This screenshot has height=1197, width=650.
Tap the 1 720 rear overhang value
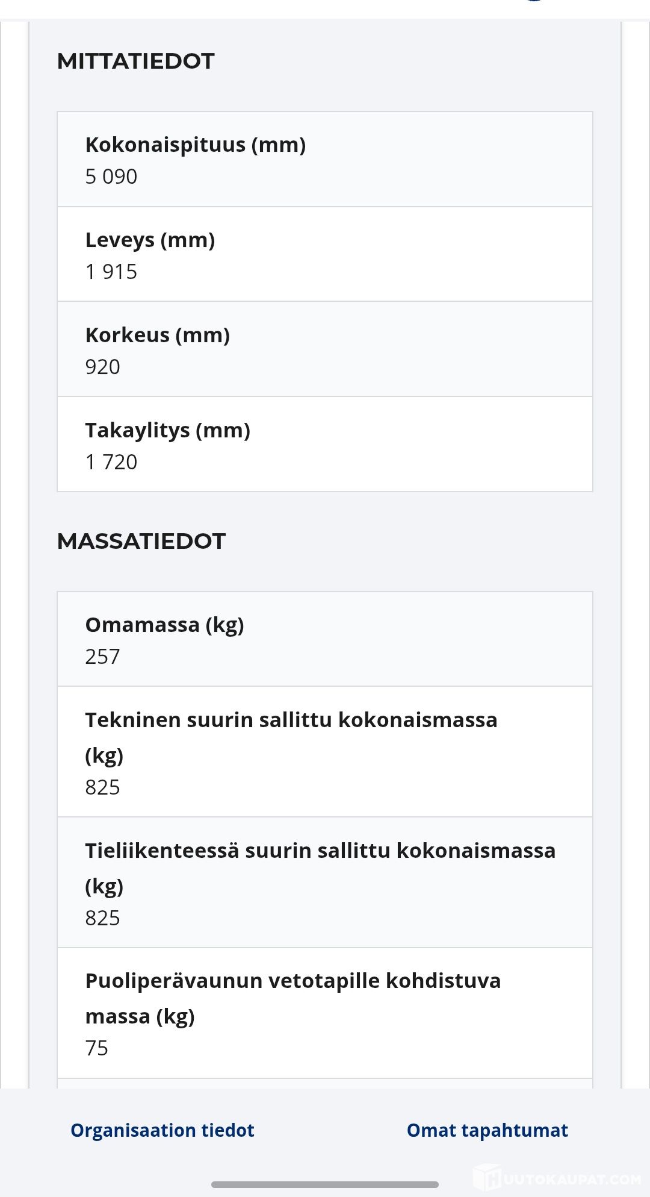tap(111, 462)
